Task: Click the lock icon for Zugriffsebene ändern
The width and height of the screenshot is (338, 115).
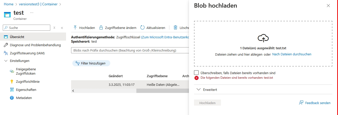Action: pyautogui.click(x=101, y=27)
